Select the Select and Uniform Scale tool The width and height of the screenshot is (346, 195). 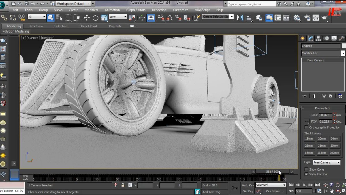pos(104,18)
